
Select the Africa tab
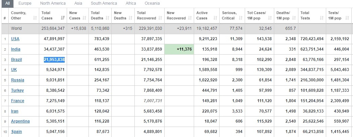[131, 3]
